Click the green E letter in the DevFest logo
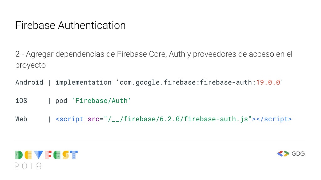 point(57,155)
